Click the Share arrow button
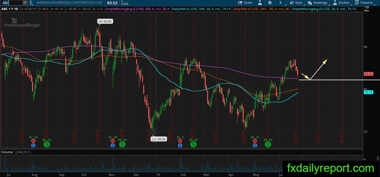 pyautogui.click(x=245, y=3)
